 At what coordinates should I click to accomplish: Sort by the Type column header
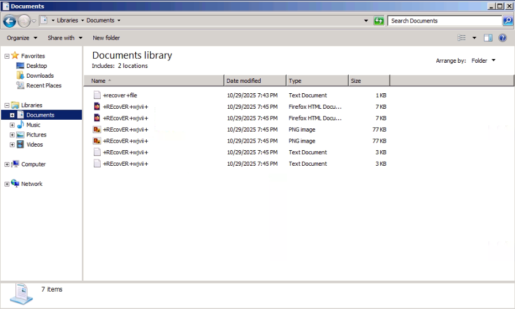[317, 81]
